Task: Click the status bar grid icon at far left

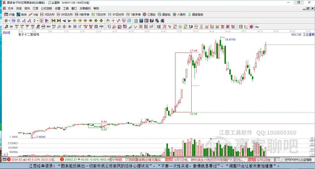Action: pyautogui.click(x=4, y=159)
